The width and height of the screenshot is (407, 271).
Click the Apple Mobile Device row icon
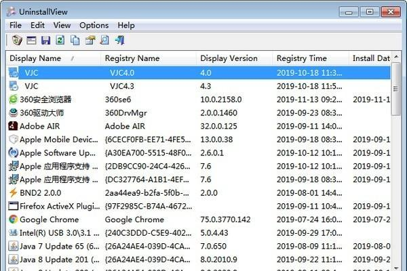(14, 140)
